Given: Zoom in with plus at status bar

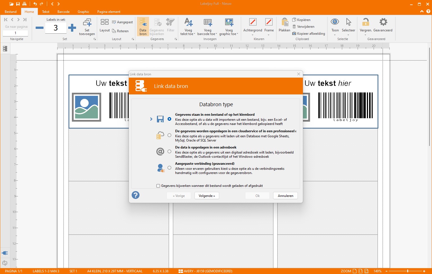Looking at the screenshot, I should (424, 271).
